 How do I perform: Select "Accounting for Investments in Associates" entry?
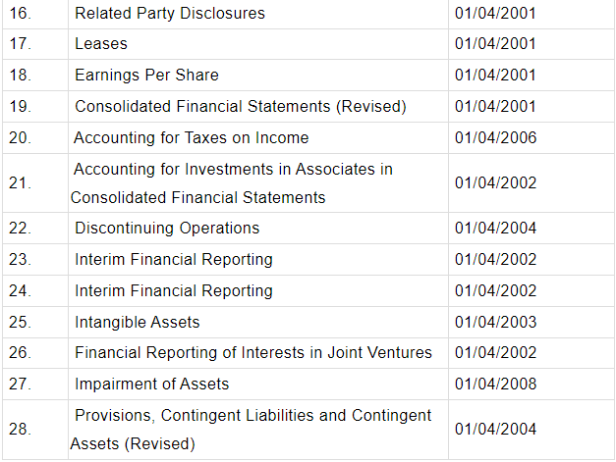pyautogui.click(x=233, y=170)
